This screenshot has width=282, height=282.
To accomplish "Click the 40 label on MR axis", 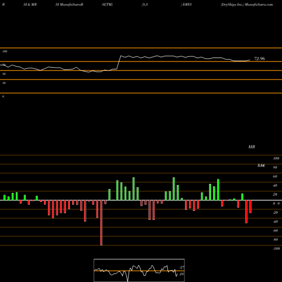I will click(275, 186).
